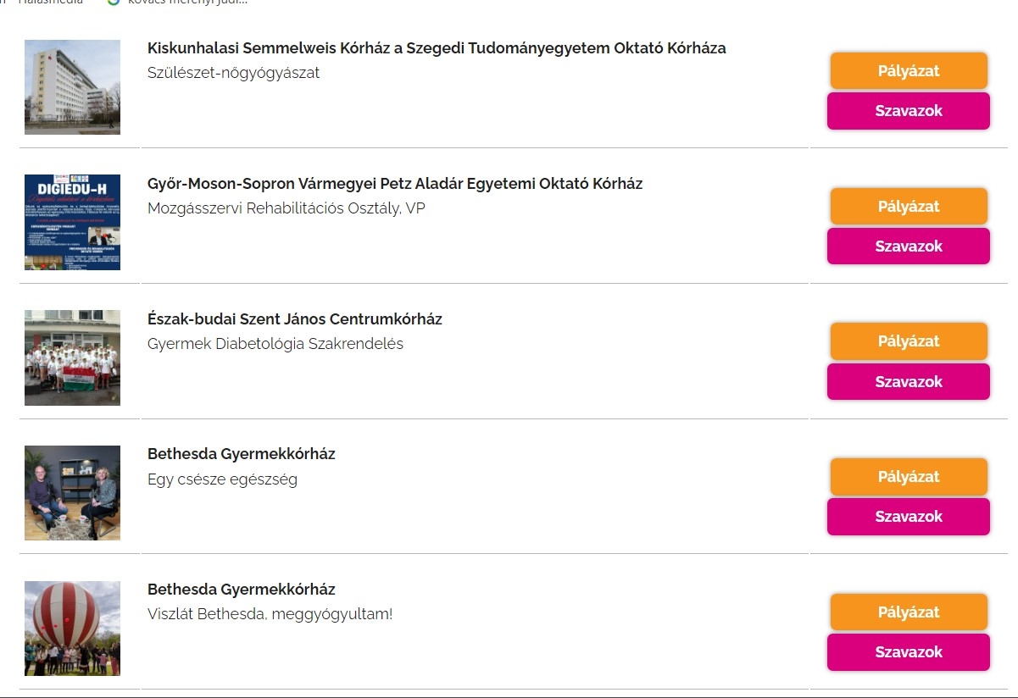Select the Kiskunhalasi Semmelweis Kórház title
The image size is (1018, 698).
coord(437,48)
